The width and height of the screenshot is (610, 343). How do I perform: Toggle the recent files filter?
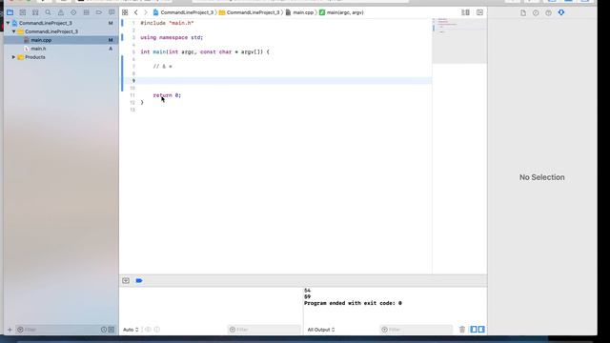tap(104, 330)
